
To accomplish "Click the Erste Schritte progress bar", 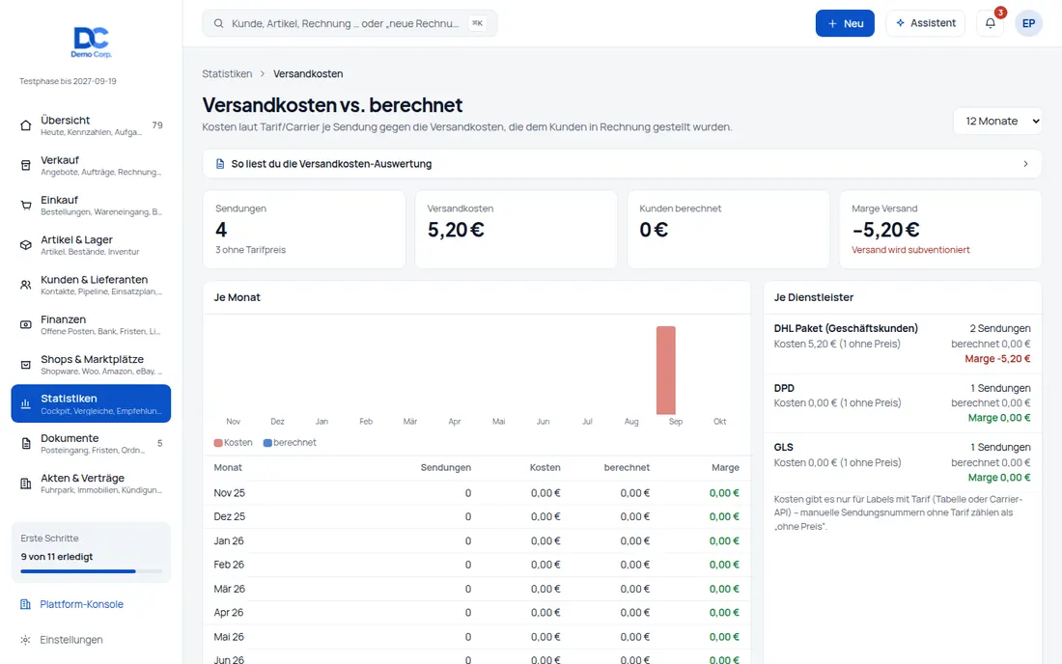I will click(91, 571).
